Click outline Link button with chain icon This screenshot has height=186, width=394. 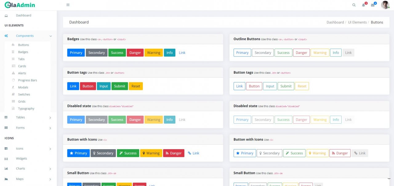[x=360, y=153]
